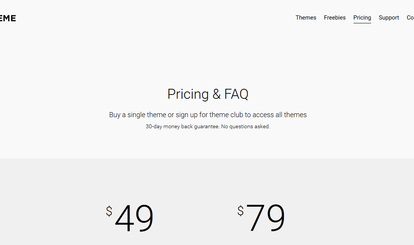
Task: Click the 'No questions asked.' sentence
Action: pos(246,127)
